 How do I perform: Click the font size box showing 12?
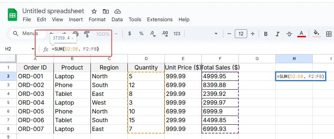241,34
